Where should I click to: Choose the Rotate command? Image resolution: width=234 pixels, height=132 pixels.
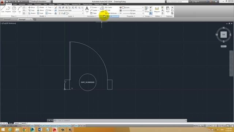click(x=41, y=7)
